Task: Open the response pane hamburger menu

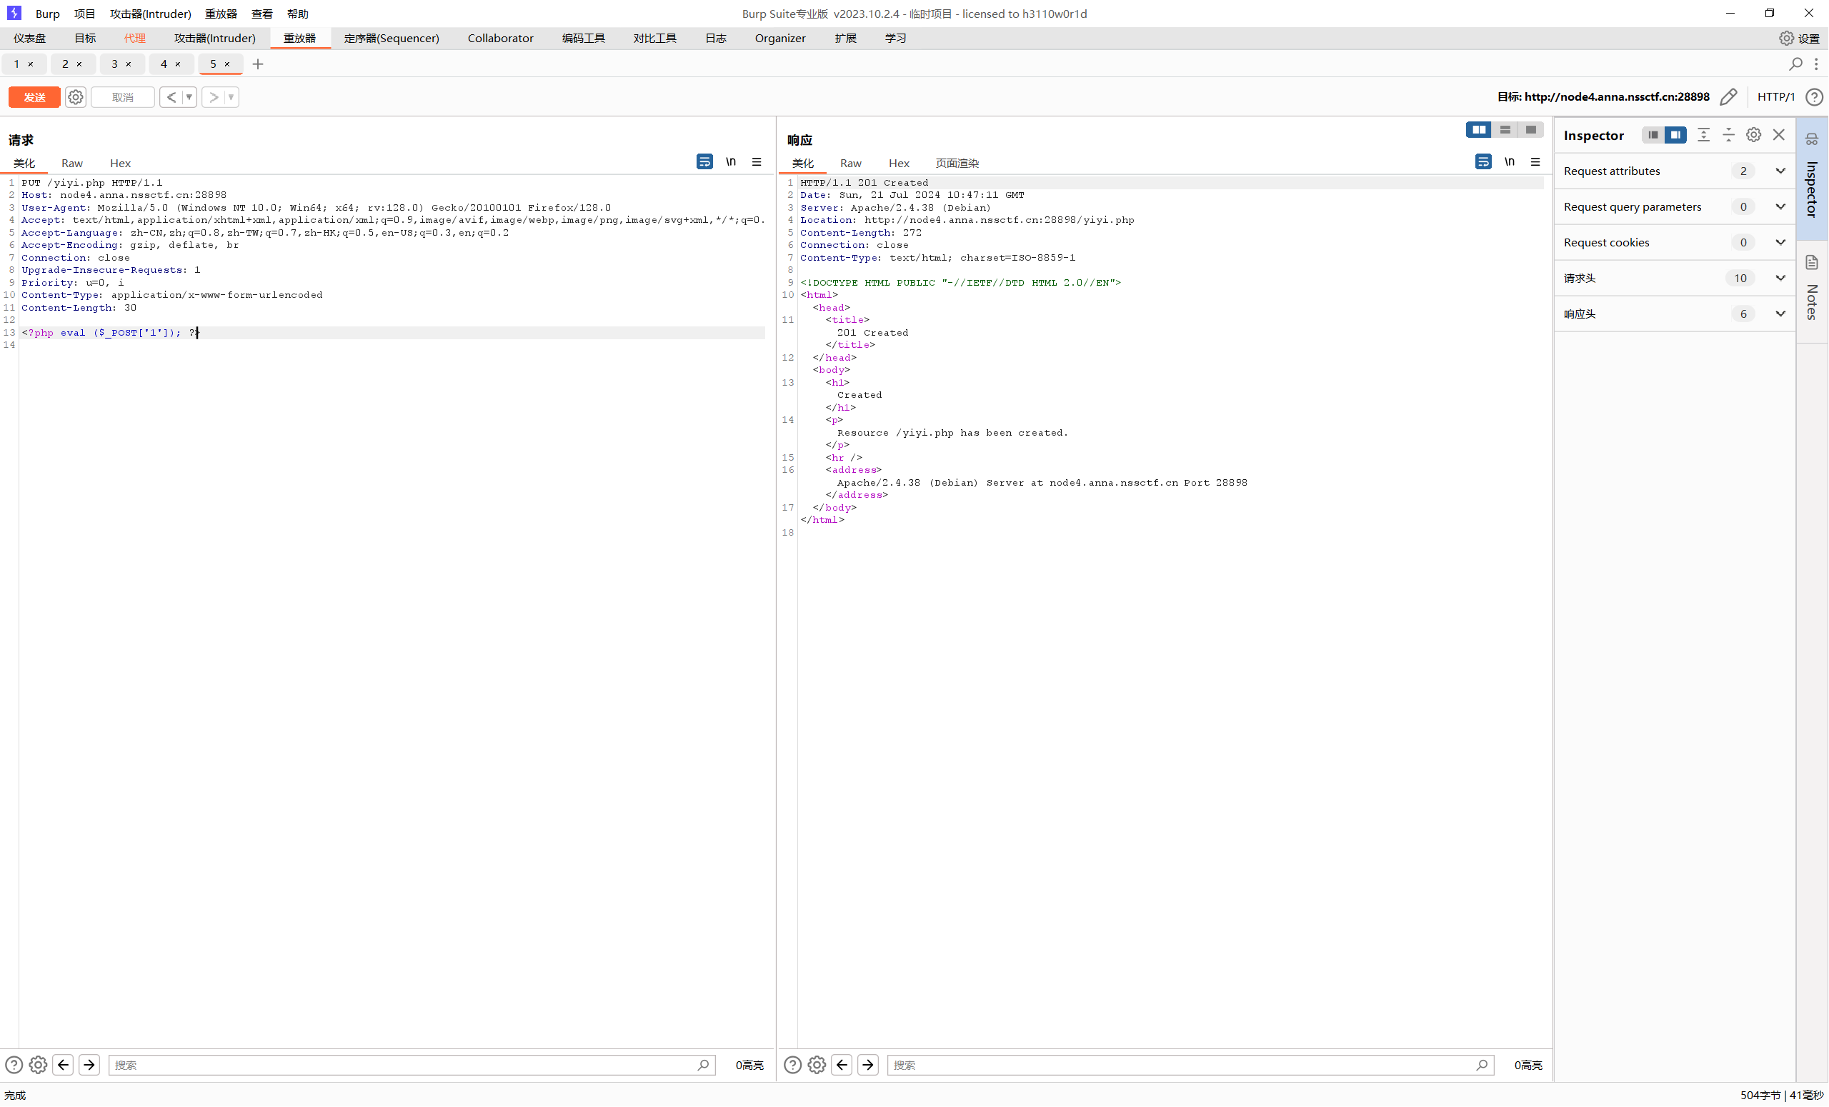Action: pyautogui.click(x=1535, y=161)
